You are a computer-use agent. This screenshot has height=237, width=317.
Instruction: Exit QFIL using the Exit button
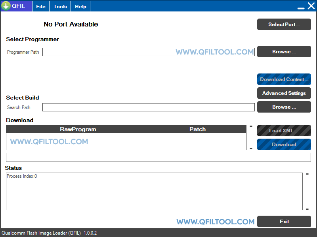[284, 221]
